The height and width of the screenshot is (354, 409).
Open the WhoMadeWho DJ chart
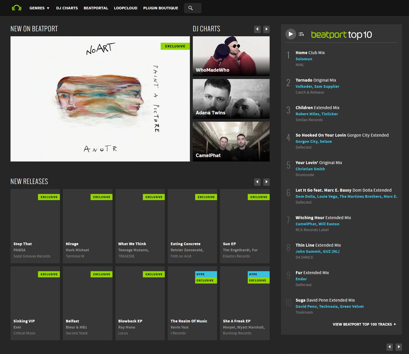(x=231, y=56)
